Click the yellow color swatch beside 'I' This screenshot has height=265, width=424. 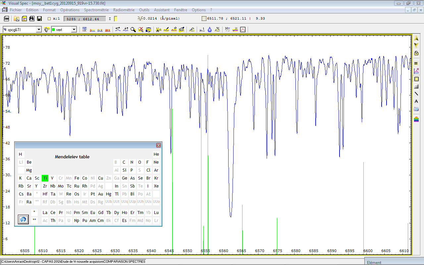pos(116,19)
